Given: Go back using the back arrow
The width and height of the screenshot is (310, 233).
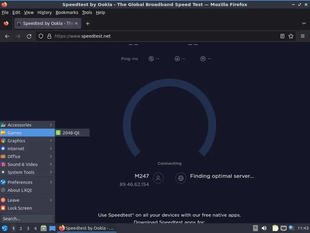Looking at the screenshot, I should pyautogui.click(x=7, y=36).
